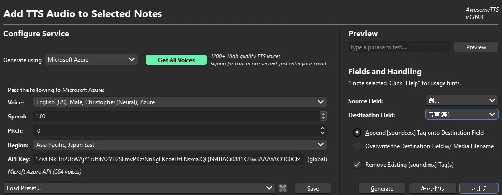The image size is (502, 195).
Task: Toggle Remove Existing [sound:xxx] Tag(s) checkbox
Action: click(357, 165)
